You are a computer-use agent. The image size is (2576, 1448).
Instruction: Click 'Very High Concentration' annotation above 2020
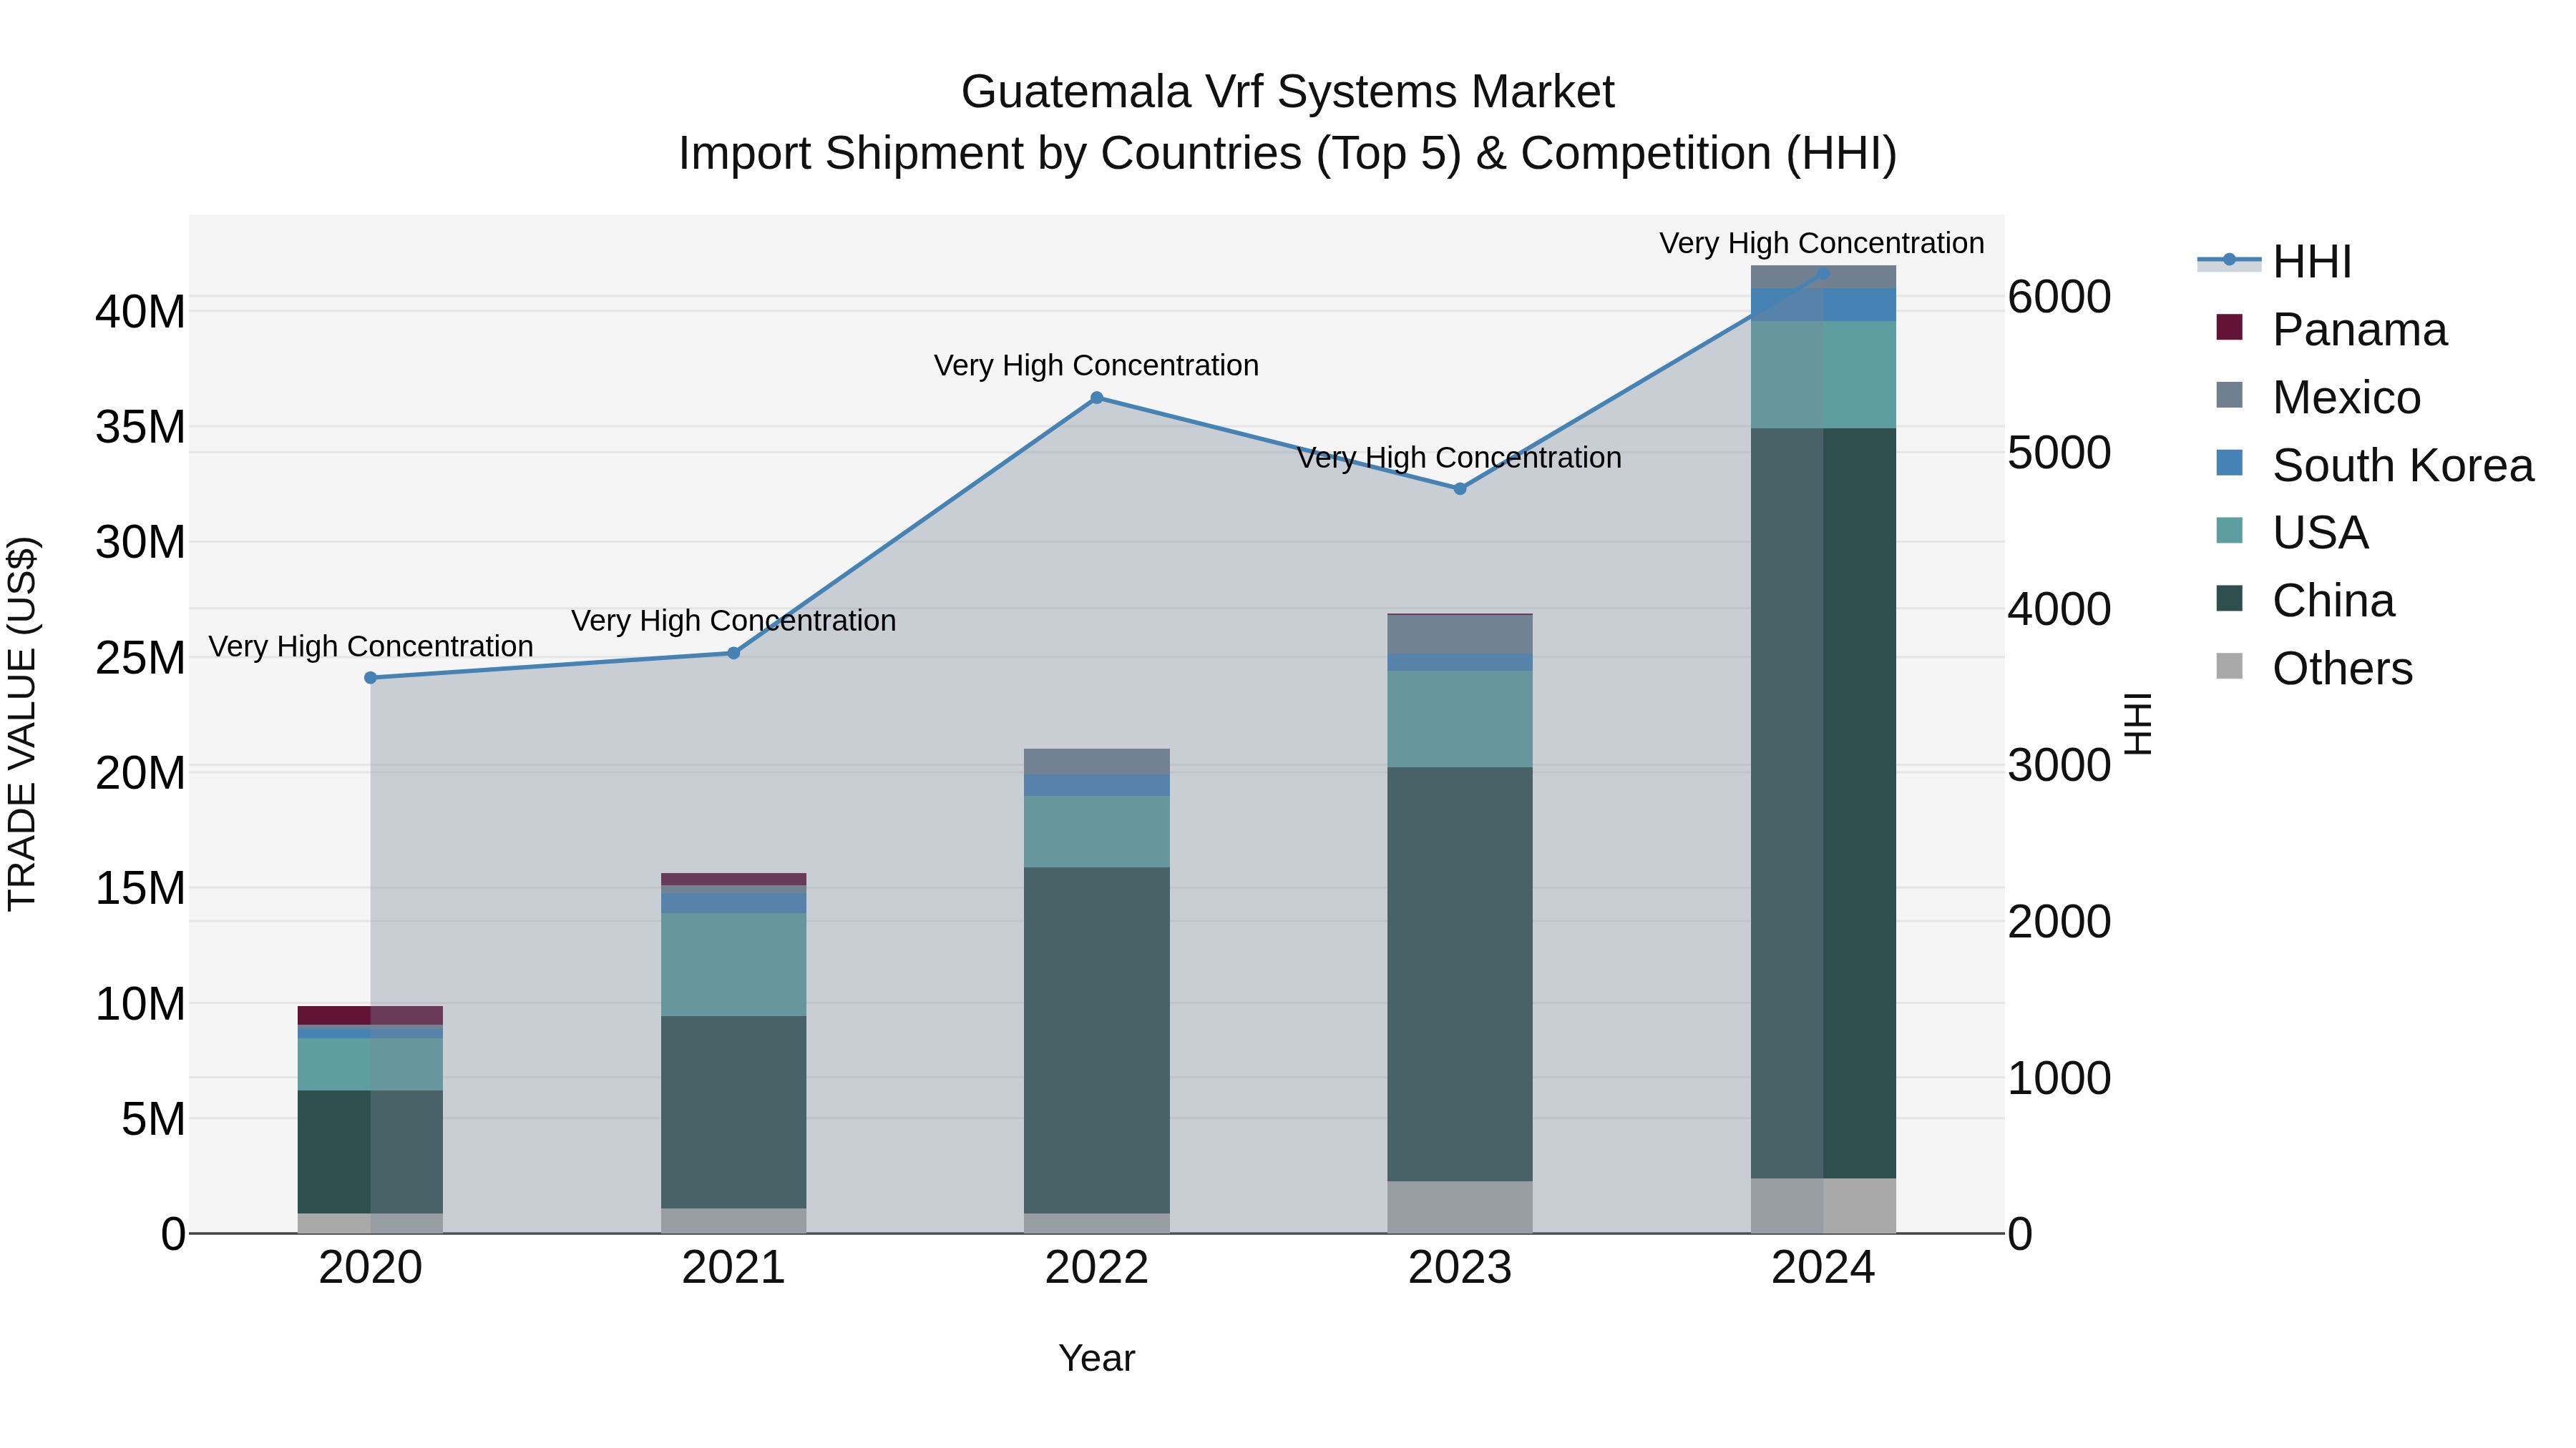tap(371, 646)
